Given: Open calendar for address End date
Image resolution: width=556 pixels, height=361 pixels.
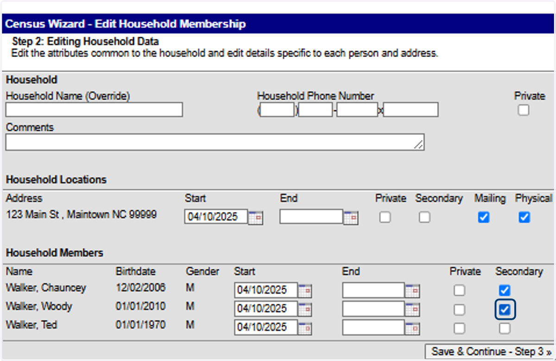Looking at the screenshot, I should point(351,217).
